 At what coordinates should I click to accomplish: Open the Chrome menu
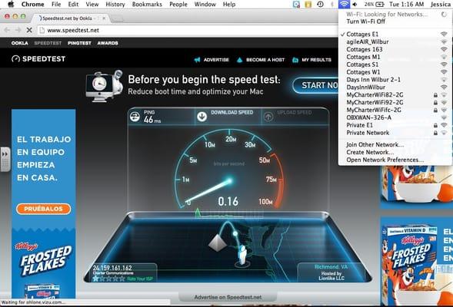pos(33,5)
